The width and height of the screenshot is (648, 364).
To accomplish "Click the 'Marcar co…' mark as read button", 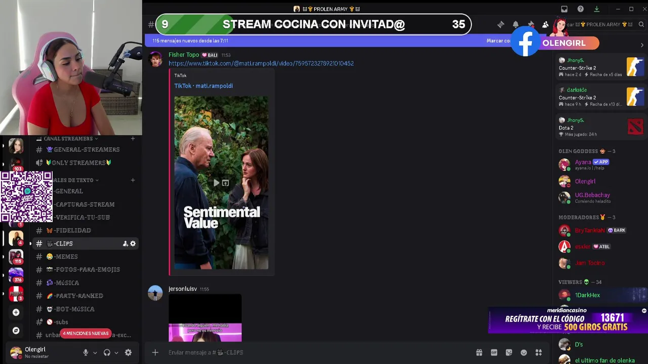I will click(x=498, y=40).
